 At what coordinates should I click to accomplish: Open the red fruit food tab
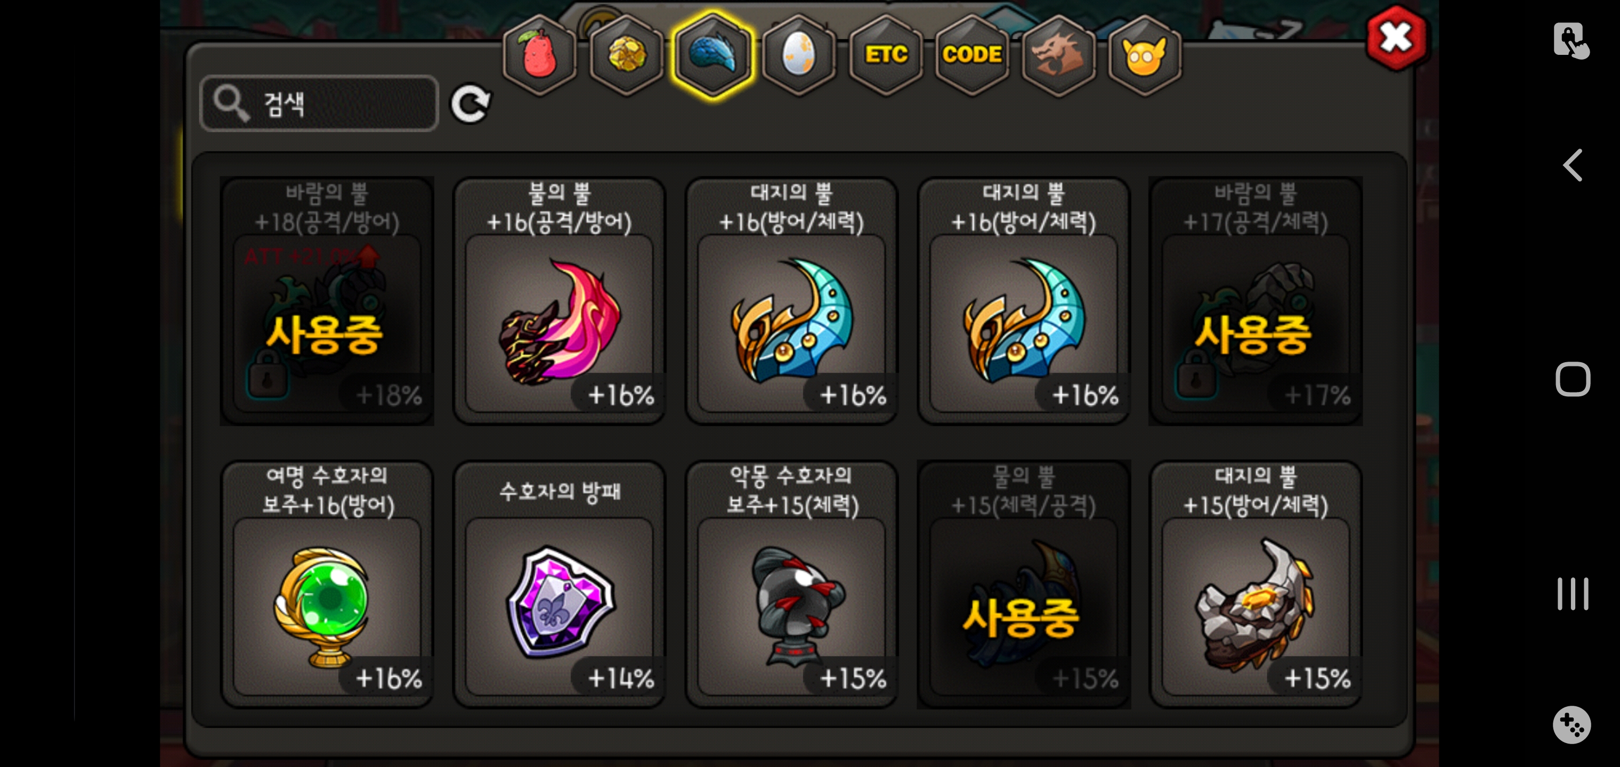[538, 55]
